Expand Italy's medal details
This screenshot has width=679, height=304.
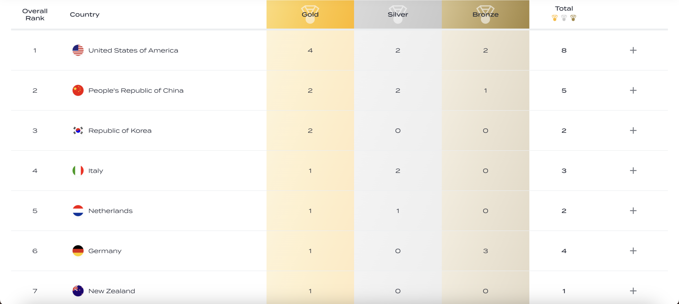(x=633, y=171)
